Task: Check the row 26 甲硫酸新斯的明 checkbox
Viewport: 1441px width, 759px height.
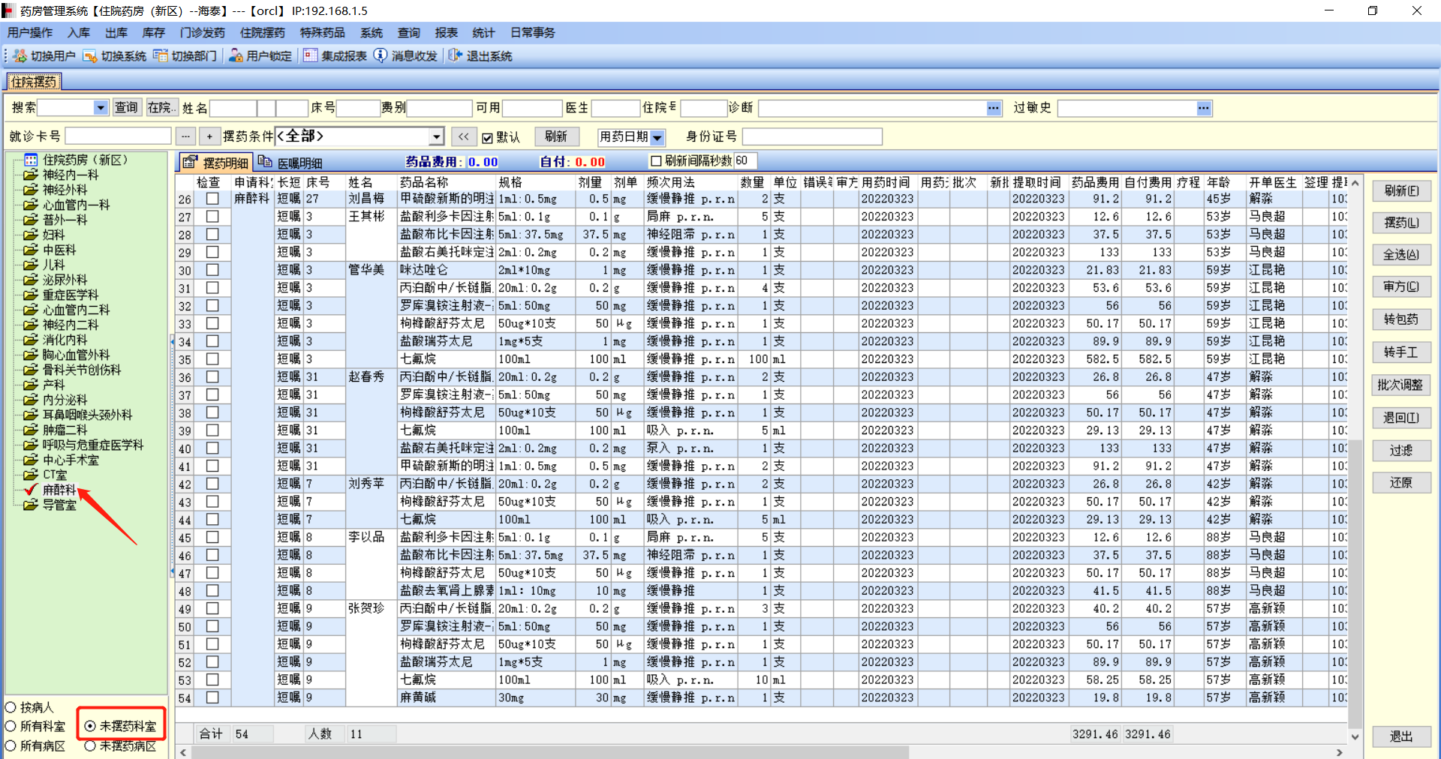Action: (x=212, y=199)
